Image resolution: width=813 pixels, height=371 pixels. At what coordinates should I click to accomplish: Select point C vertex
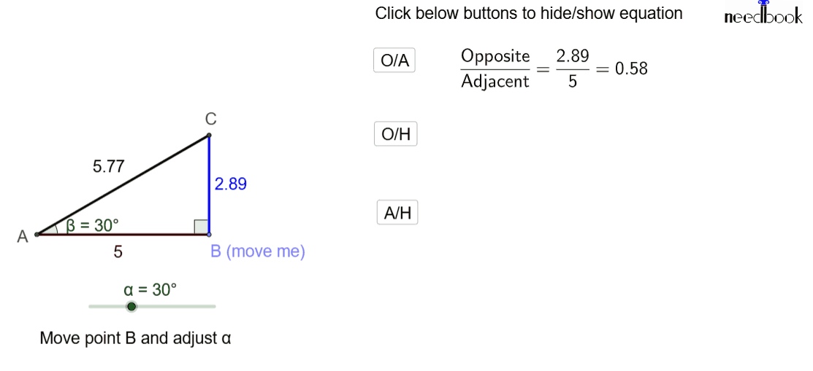[x=209, y=136]
